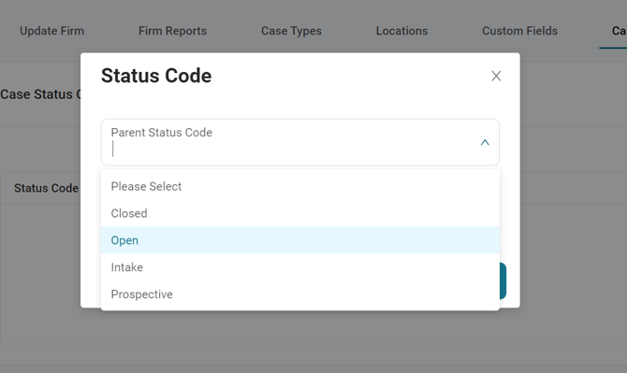Open the Locations tab
This screenshot has width=627, height=373.
pyautogui.click(x=401, y=31)
